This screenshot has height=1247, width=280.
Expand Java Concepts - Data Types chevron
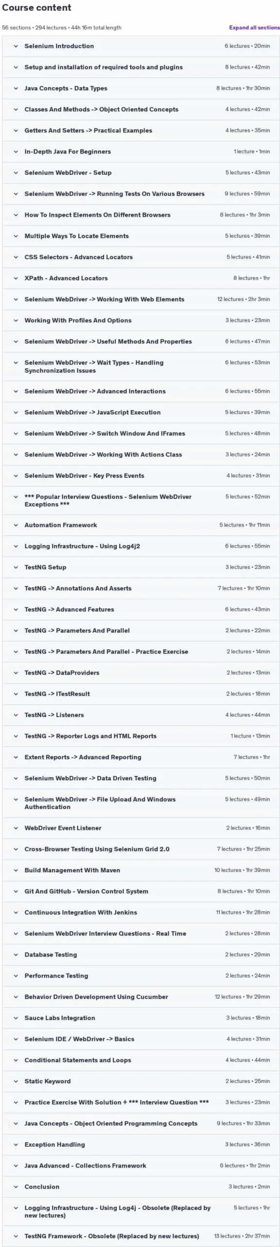point(16,89)
